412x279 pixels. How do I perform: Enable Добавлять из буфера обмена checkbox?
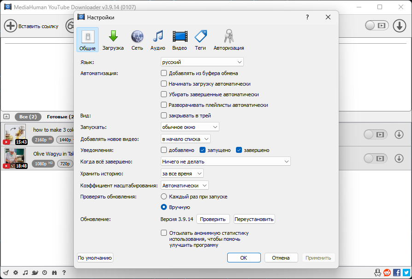pos(164,73)
